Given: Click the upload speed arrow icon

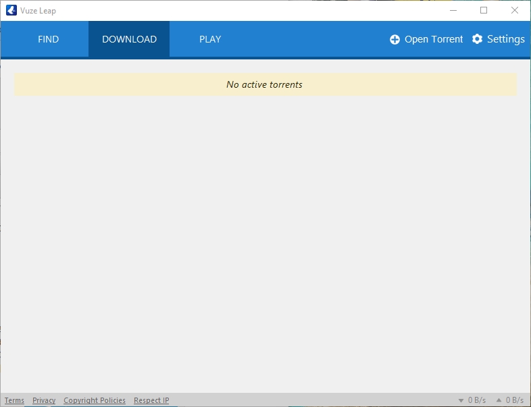Looking at the screenshot, I should 499,400.
